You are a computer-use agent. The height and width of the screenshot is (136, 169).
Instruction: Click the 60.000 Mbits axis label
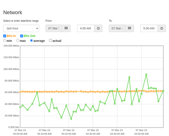(x=12, y=92)
